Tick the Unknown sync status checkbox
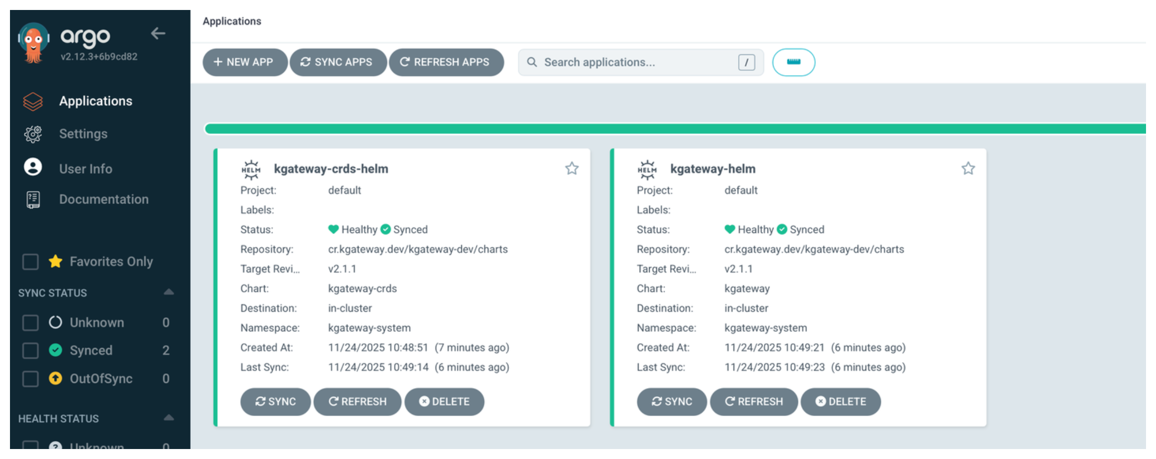This screenshot has width=1156, height=459. pos(30,322)
